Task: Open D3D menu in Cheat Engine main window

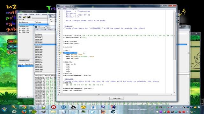Action: pos(38,14)
